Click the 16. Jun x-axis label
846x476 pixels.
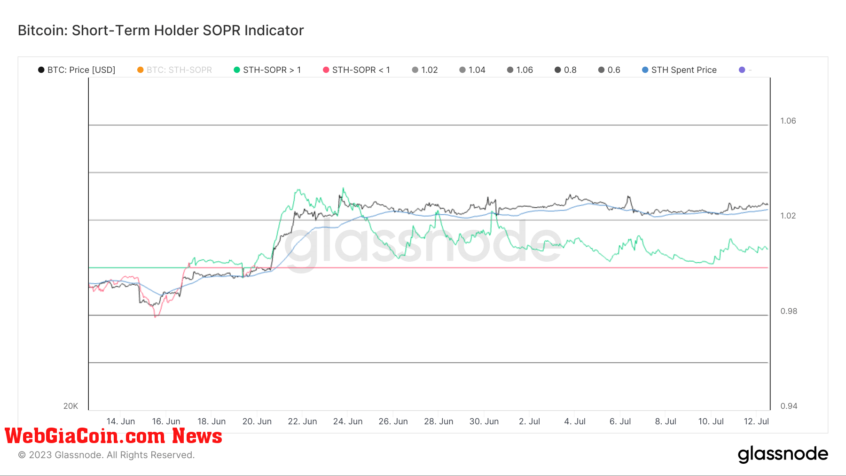pos(166,421)
